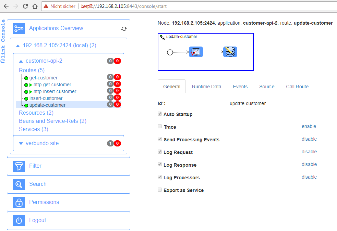Click the refresh icon beside Applications Overview
Viewport: 337px width, 231px height.
coord(124,29)
